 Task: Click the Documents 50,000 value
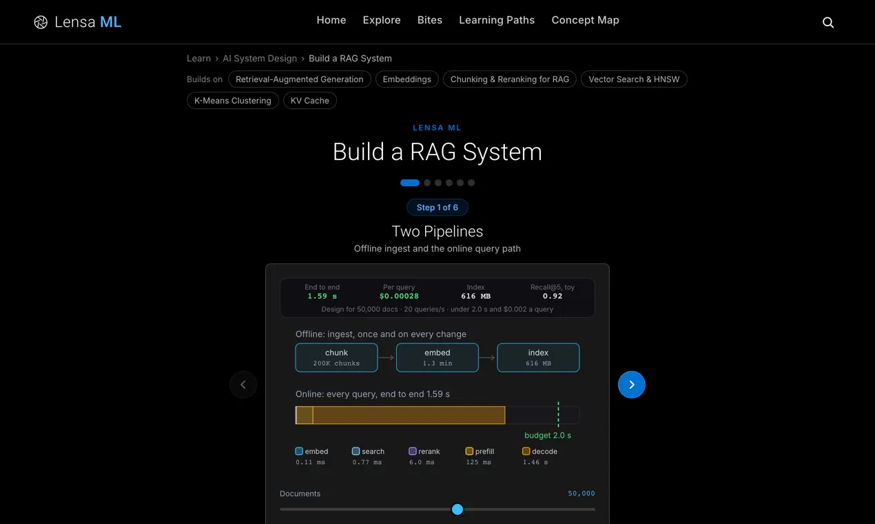(581, 494)
